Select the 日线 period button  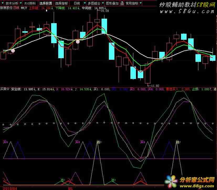coord(77,3)
